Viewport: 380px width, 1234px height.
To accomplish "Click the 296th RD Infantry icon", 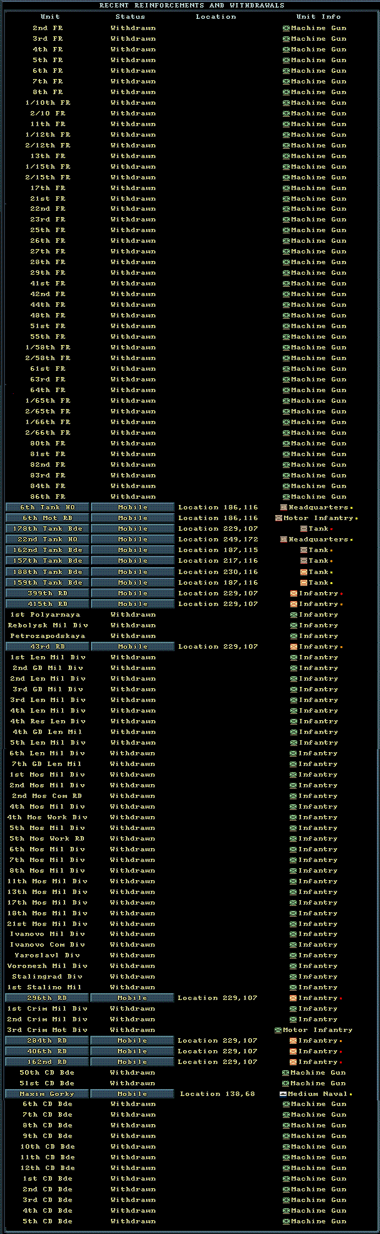I will (x=293, y=998).
